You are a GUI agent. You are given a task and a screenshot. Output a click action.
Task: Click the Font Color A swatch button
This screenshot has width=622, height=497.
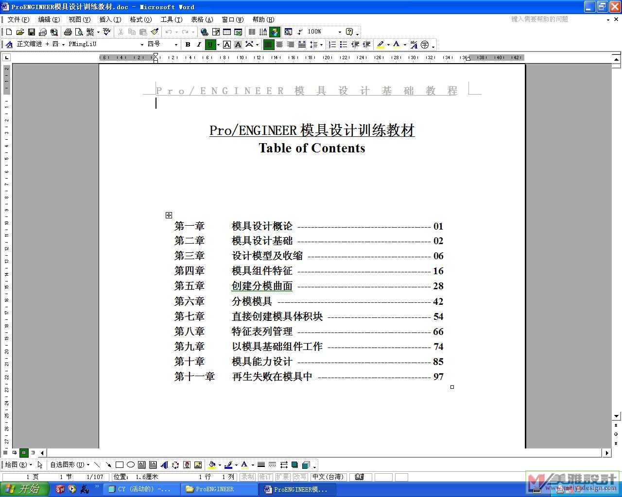[397, 45]
